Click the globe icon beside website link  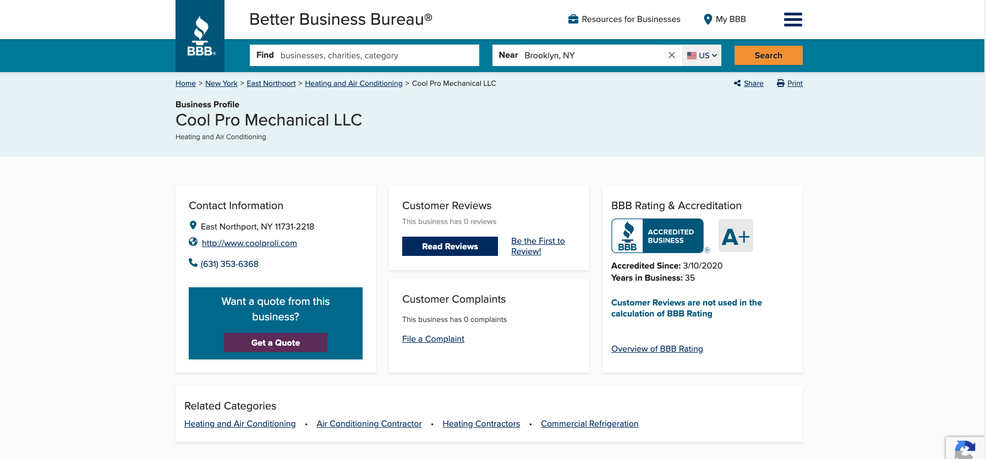coord(193,242)
